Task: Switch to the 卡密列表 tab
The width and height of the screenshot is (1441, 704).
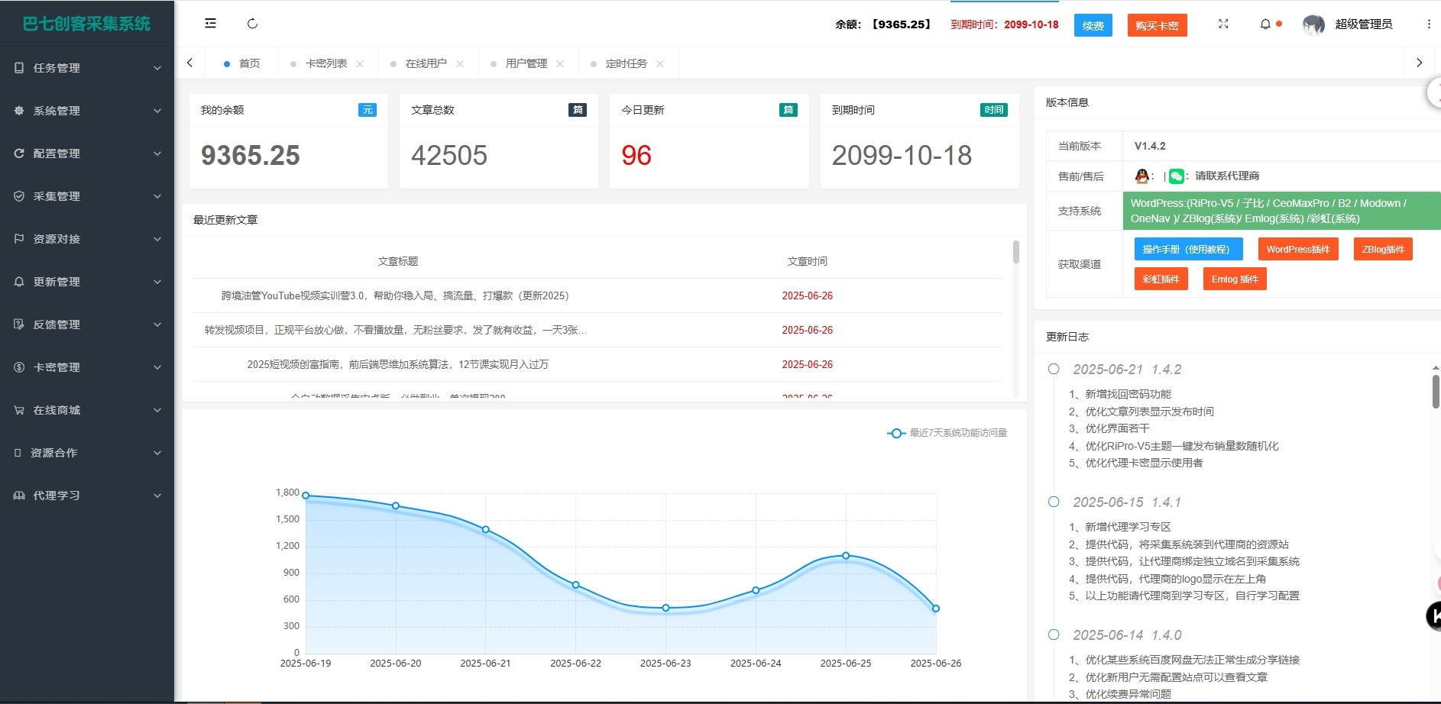Action: (x=326, y=63)
